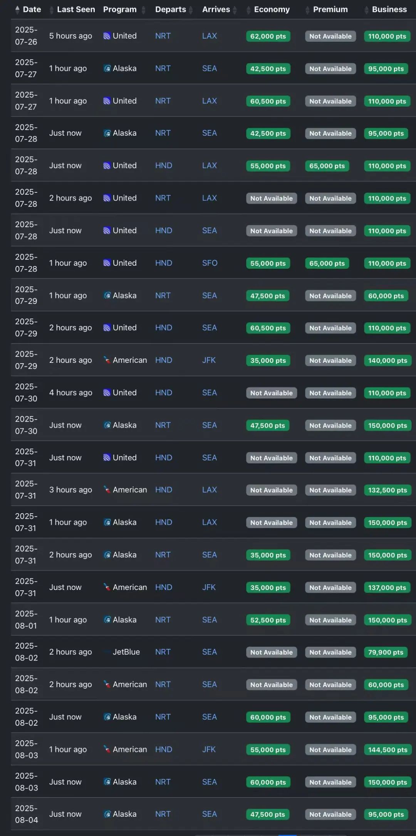Open the SFO arrival airport link
Image resolution: width=416 pixels, height=836 pixels.
pos(210,263)
